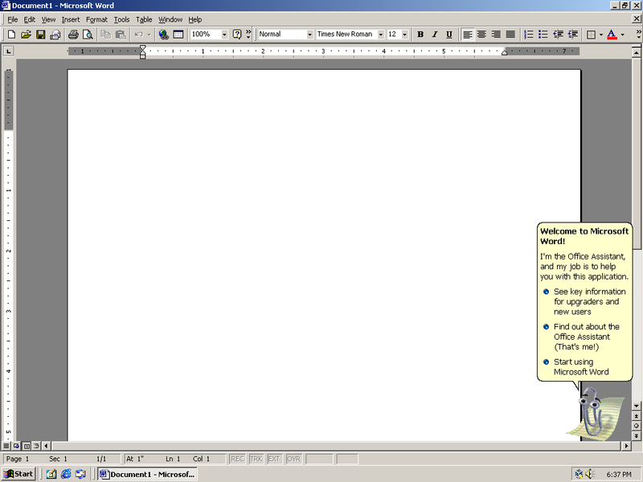643x482 pixels.
Task: Select Start using Microsoft Word option
Action: click(576, 367)
